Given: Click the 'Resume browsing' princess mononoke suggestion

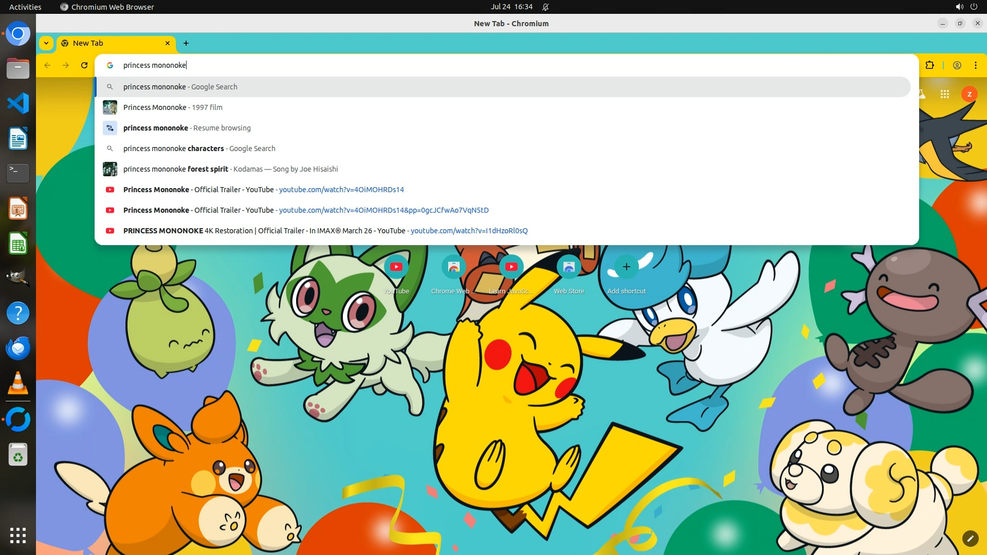Looking at the screenshot, I should pyautogui.click(x=187, y=128).
